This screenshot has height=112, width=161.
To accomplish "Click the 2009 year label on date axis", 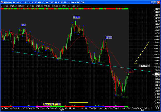I will click(62, 110).
